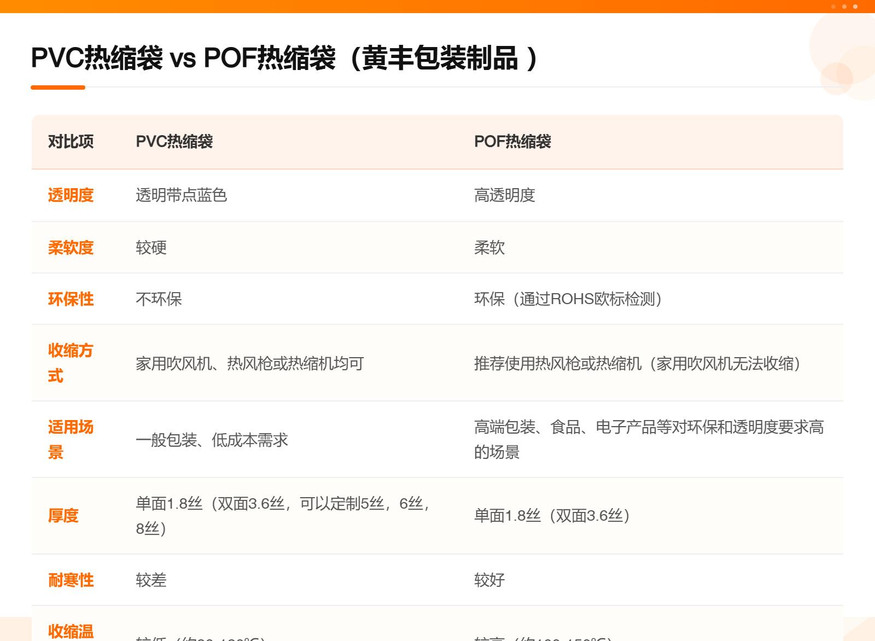Select the '厚度' row label
875x641 pixels.
pyautogui.click(x=63, y=516)
